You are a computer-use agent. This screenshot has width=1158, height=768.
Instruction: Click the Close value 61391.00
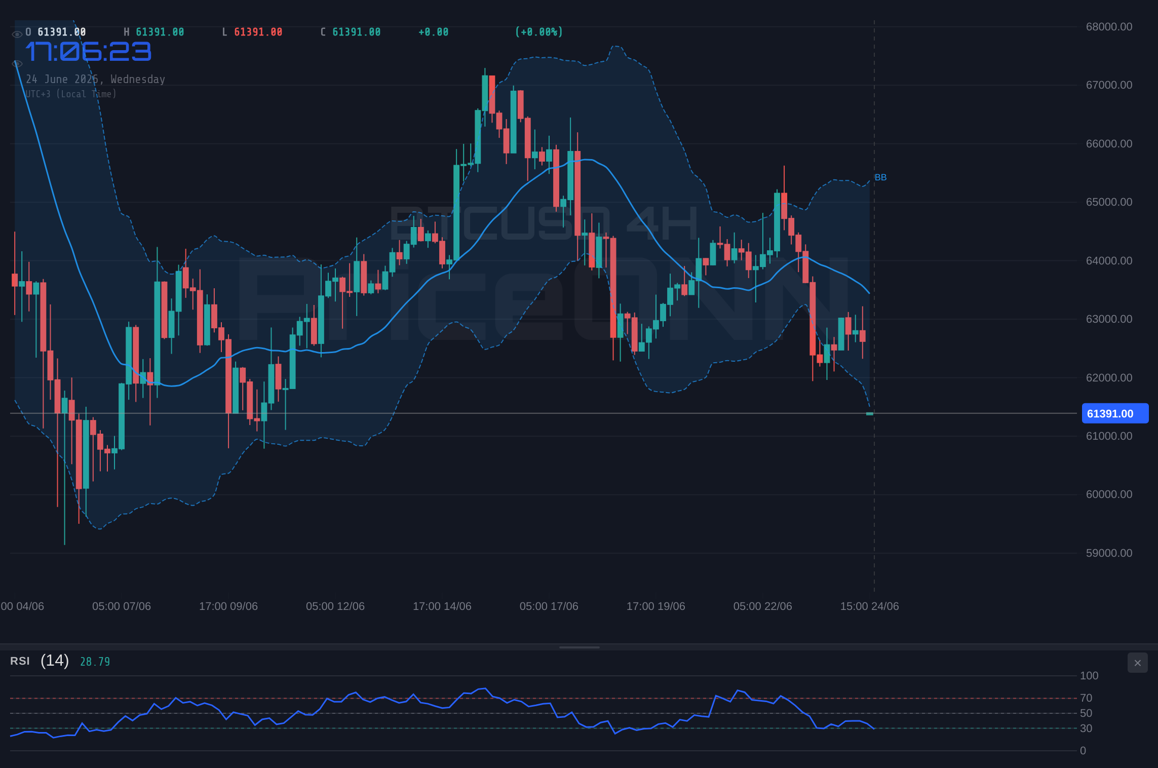pyautogui.click(x=357, y=32)
